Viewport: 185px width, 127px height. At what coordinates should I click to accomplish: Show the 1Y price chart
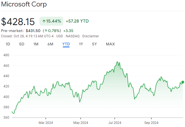(81, 44)
